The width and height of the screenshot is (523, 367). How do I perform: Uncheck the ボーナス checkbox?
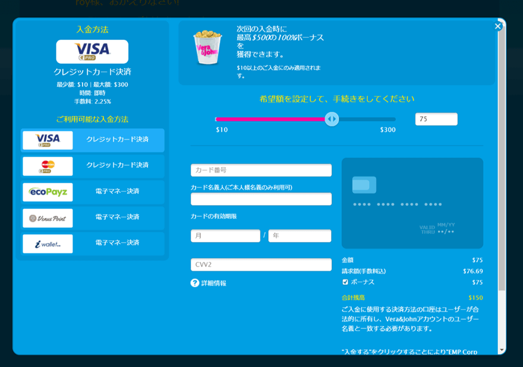(345, 282)
